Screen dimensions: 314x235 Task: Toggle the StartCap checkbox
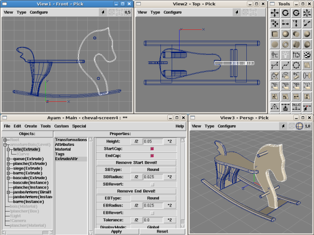(152, 149)
